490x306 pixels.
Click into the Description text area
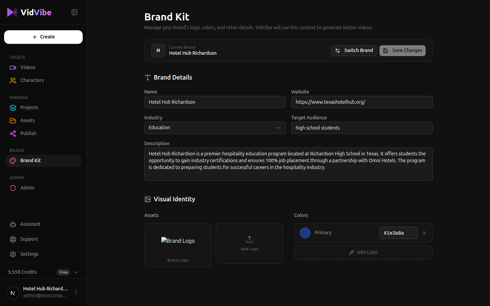(289, 164)
